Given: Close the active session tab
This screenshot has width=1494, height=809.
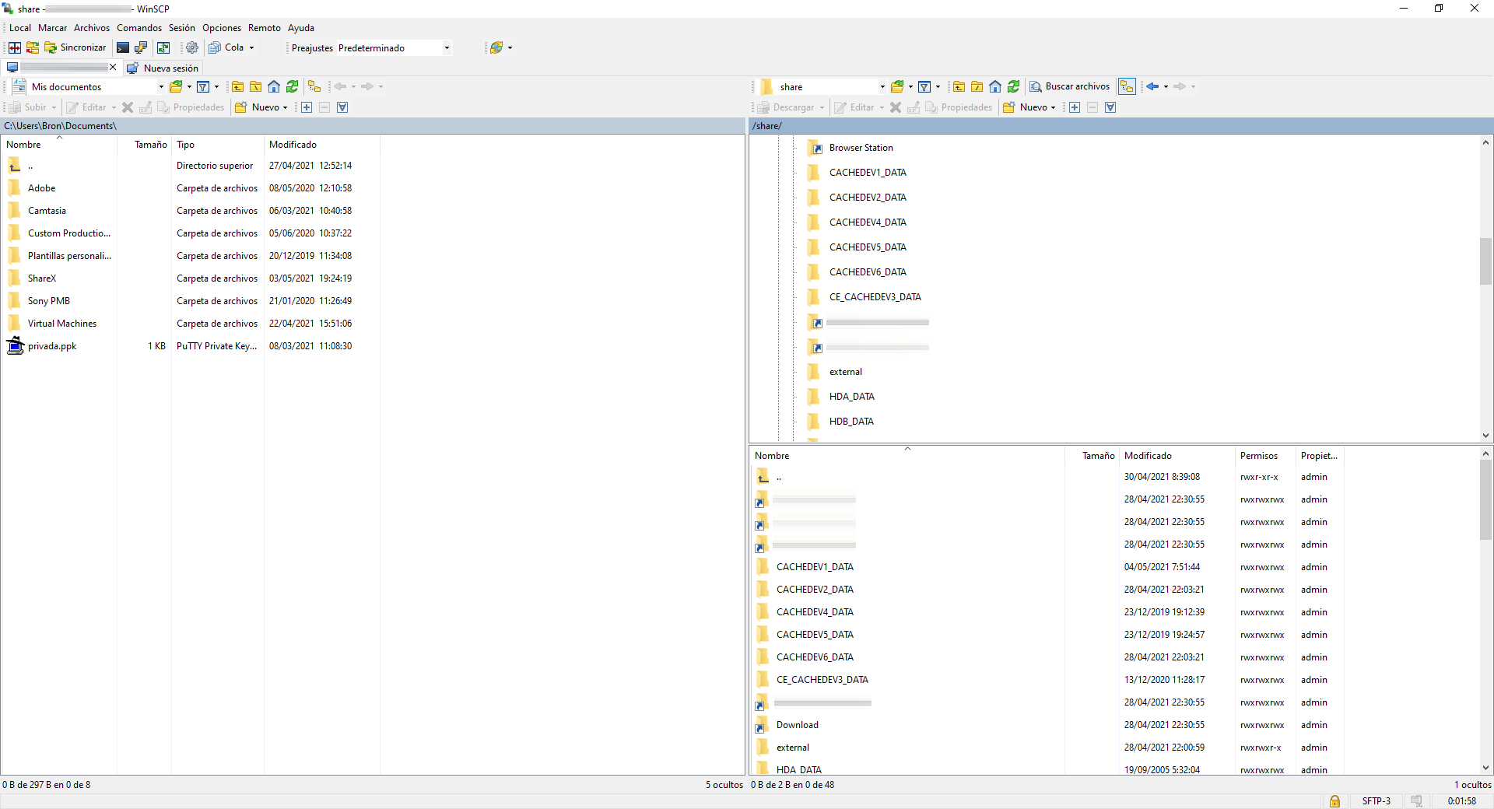Looking at the screenshot, I should click(x=113, y=68).
